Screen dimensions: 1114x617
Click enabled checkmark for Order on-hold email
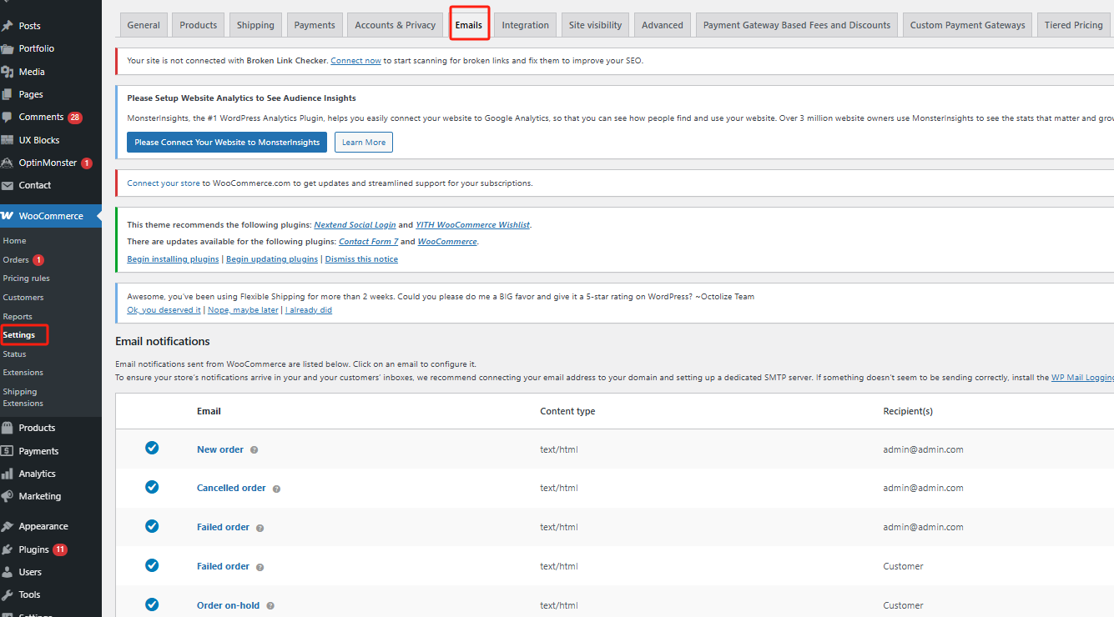coord(152,604)
